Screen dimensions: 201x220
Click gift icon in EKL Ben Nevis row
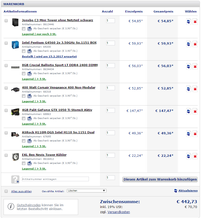tap(29, 163)
